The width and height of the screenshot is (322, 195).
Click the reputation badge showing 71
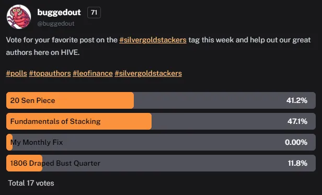tap(94, 13)
